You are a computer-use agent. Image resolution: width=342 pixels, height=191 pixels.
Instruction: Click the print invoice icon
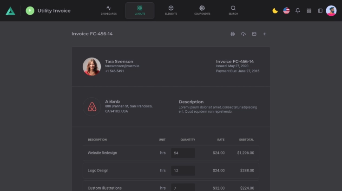coord(233,34)
